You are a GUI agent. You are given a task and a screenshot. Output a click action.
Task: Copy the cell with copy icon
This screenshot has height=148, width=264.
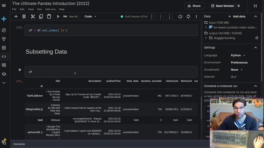point(41,16)
